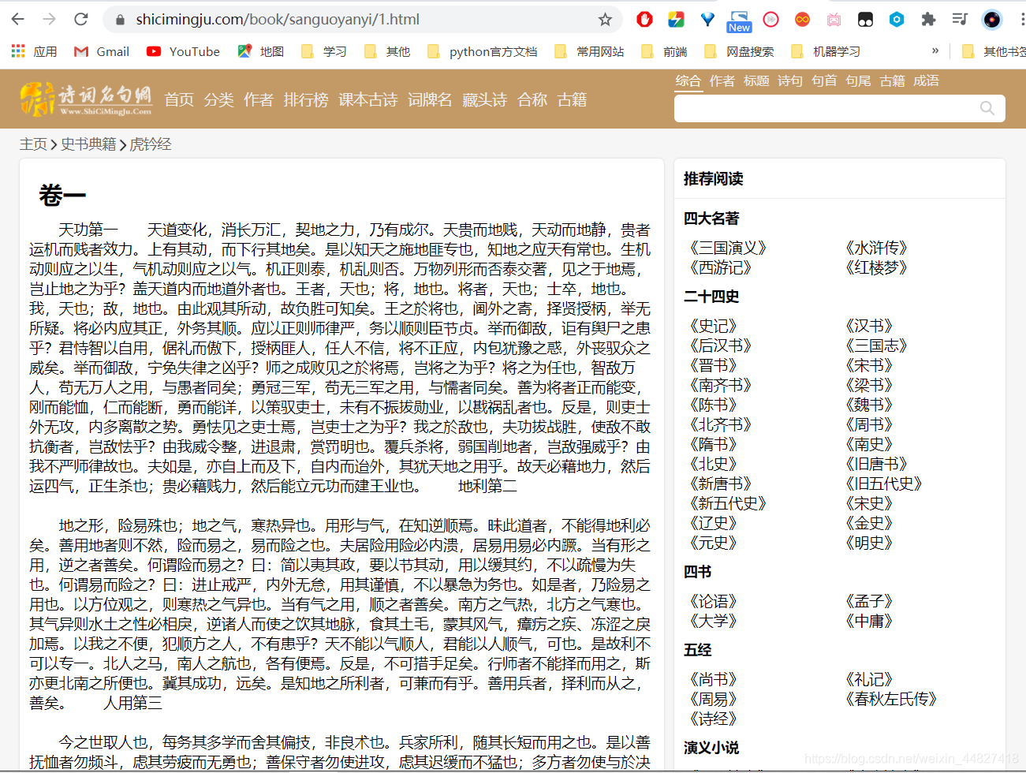Open the 常用网站 bookmark folder
1026x773 pixels.
(x=589, y=51)
